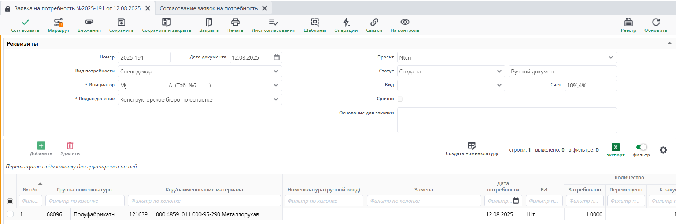676x224 pixels.
Task: Expand the Вид потребности dropdown
Action: 276,72
